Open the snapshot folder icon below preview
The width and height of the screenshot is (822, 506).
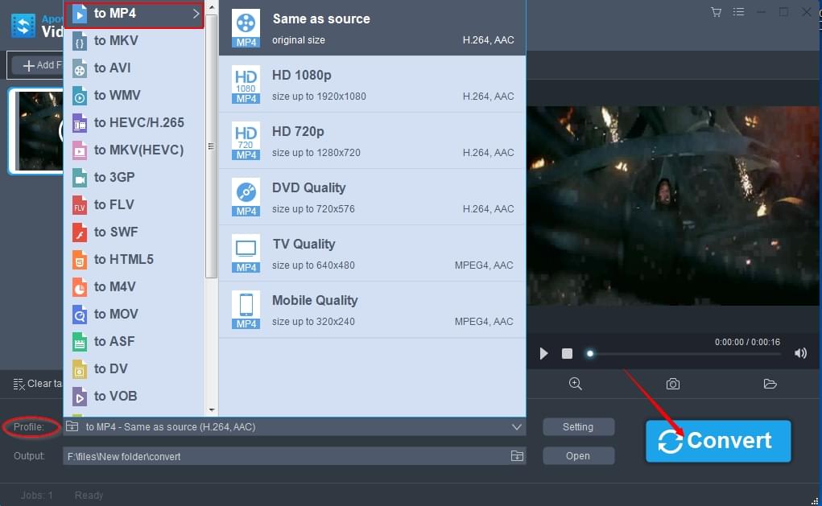click(770, 385)
